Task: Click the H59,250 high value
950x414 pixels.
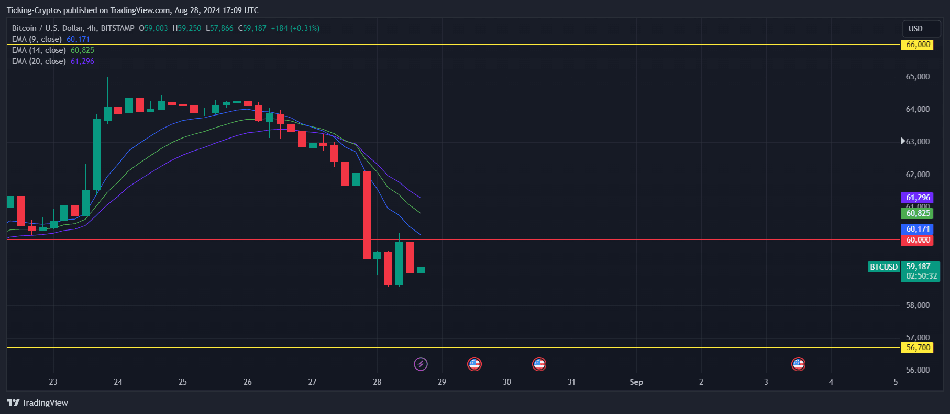Action: pos(186,28)
